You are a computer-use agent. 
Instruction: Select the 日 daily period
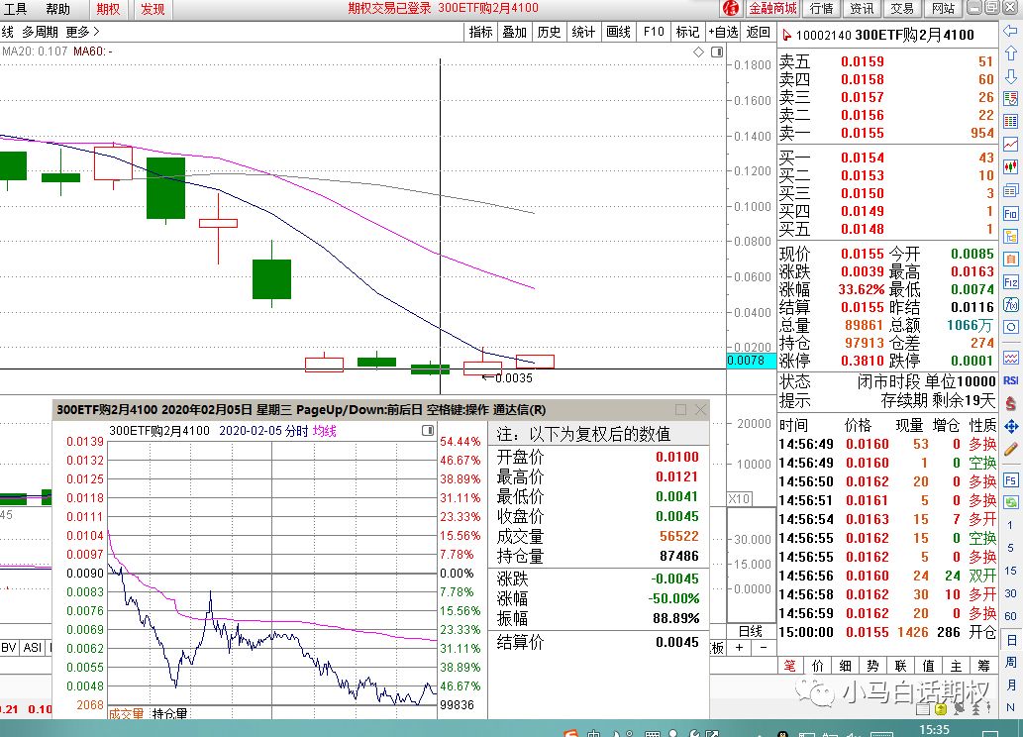(1010, 640)
